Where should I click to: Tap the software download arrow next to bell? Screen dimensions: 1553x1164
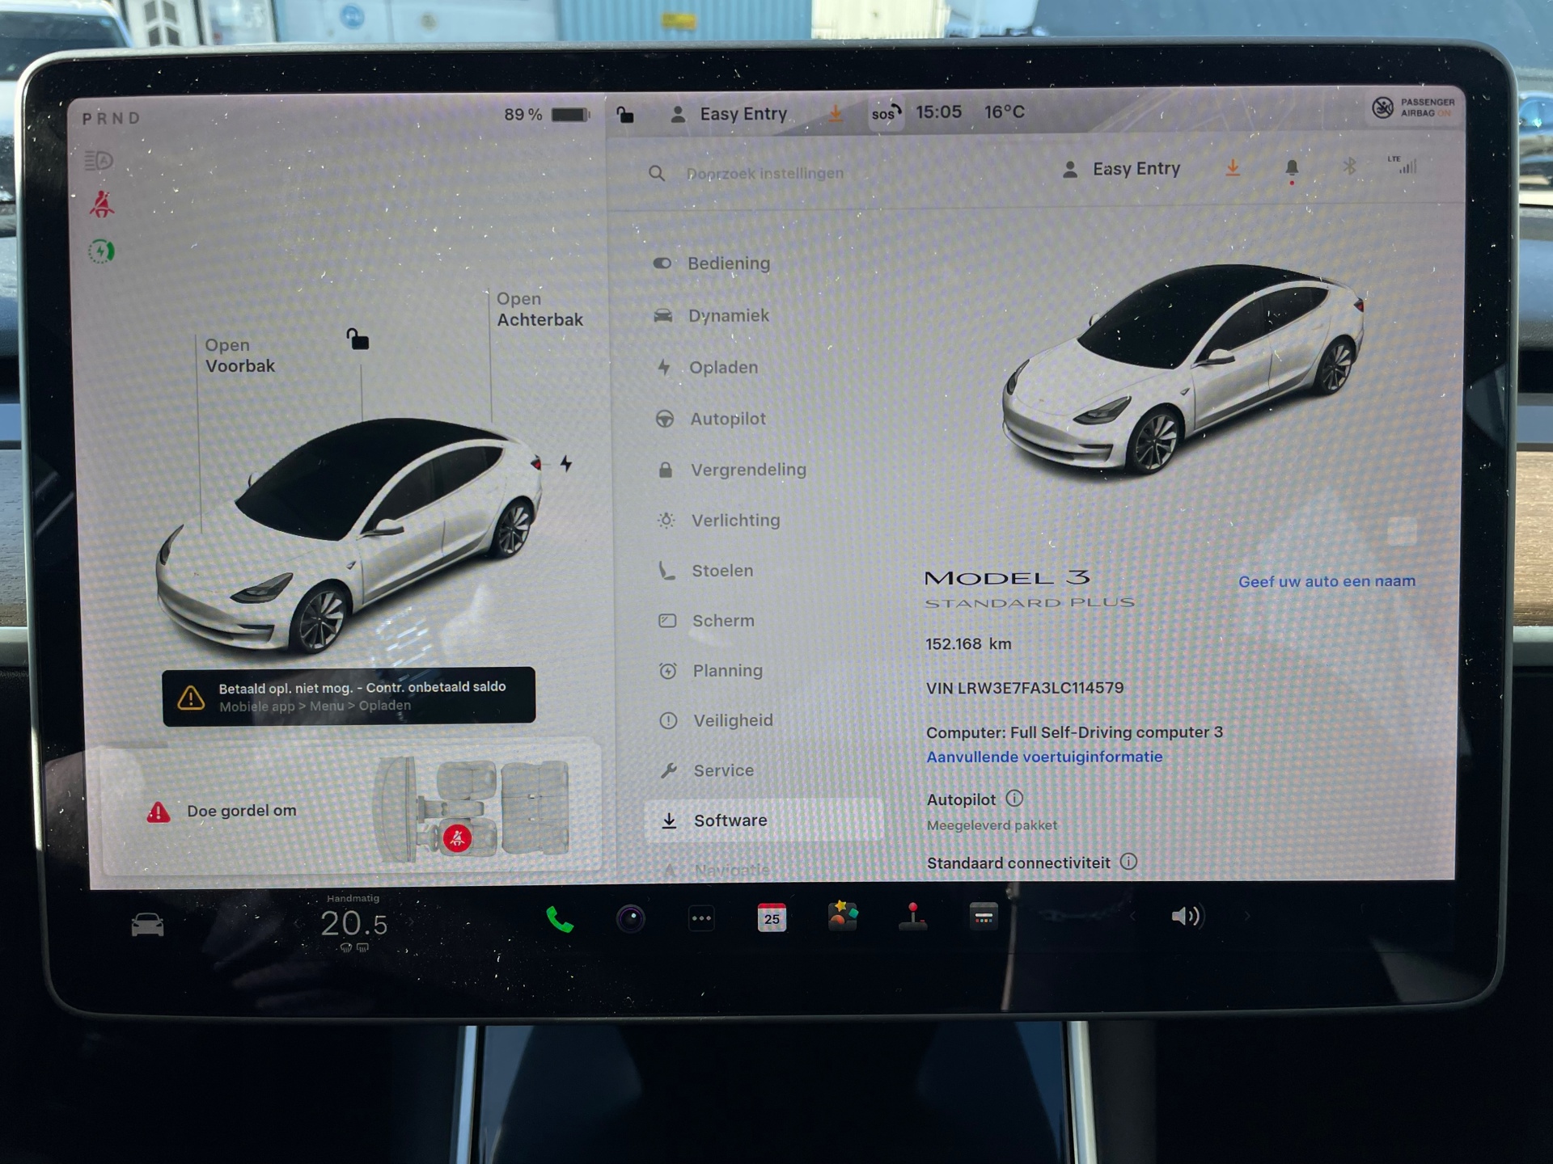coord(1233,167)
